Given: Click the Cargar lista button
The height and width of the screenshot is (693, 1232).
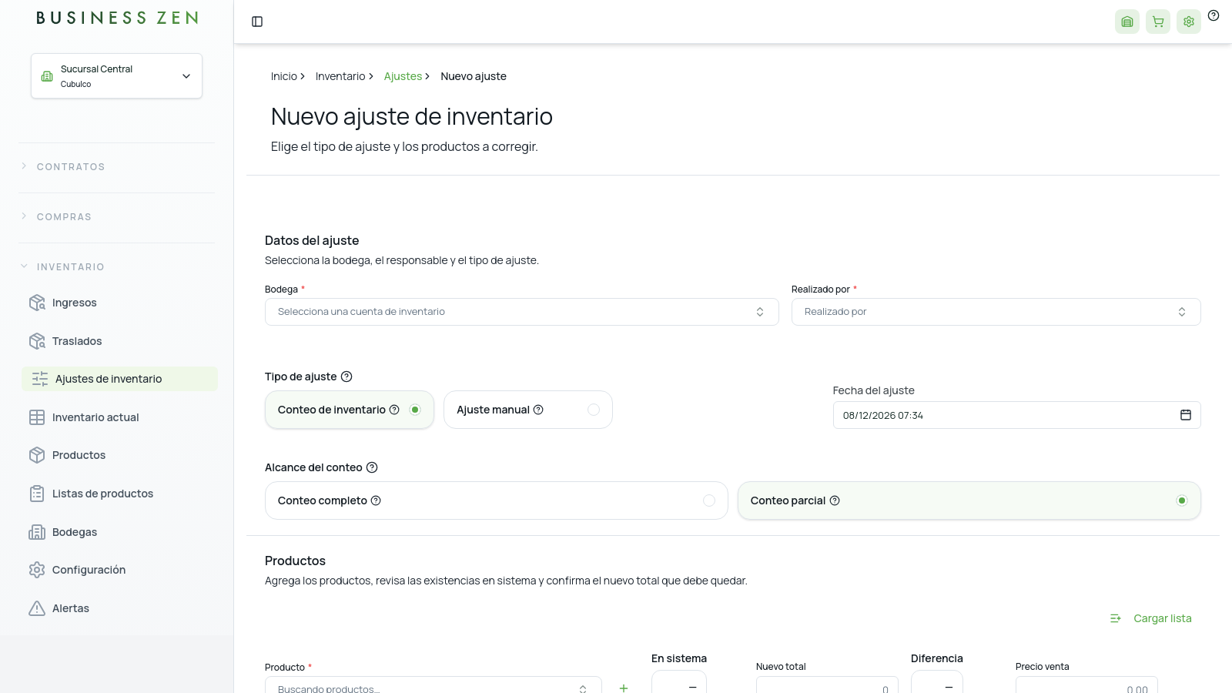Looking at the screenshot, I should (x=1150, y=618).
